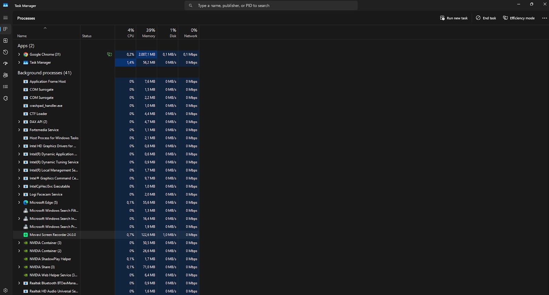The width and height of the screenshot is (549, 295).
Task: Expand the DAX API group
Action: [19, 122]
